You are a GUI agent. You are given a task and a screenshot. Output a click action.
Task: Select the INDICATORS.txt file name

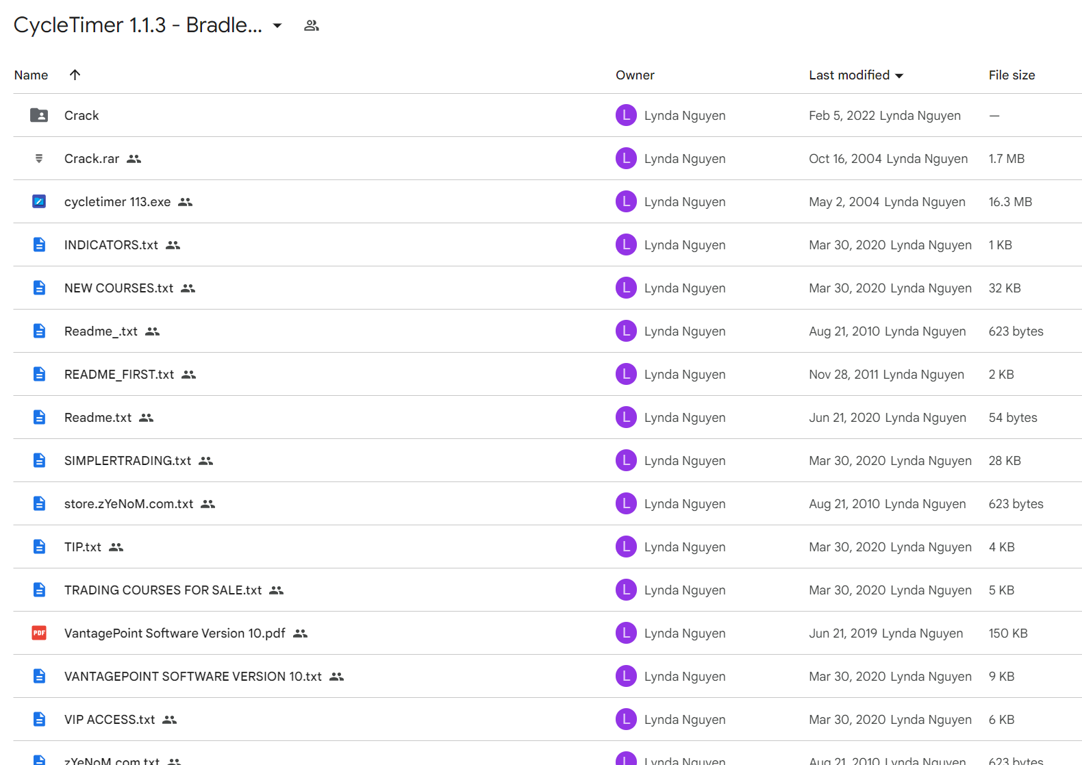pyautogui.click(x=111, y=245)
